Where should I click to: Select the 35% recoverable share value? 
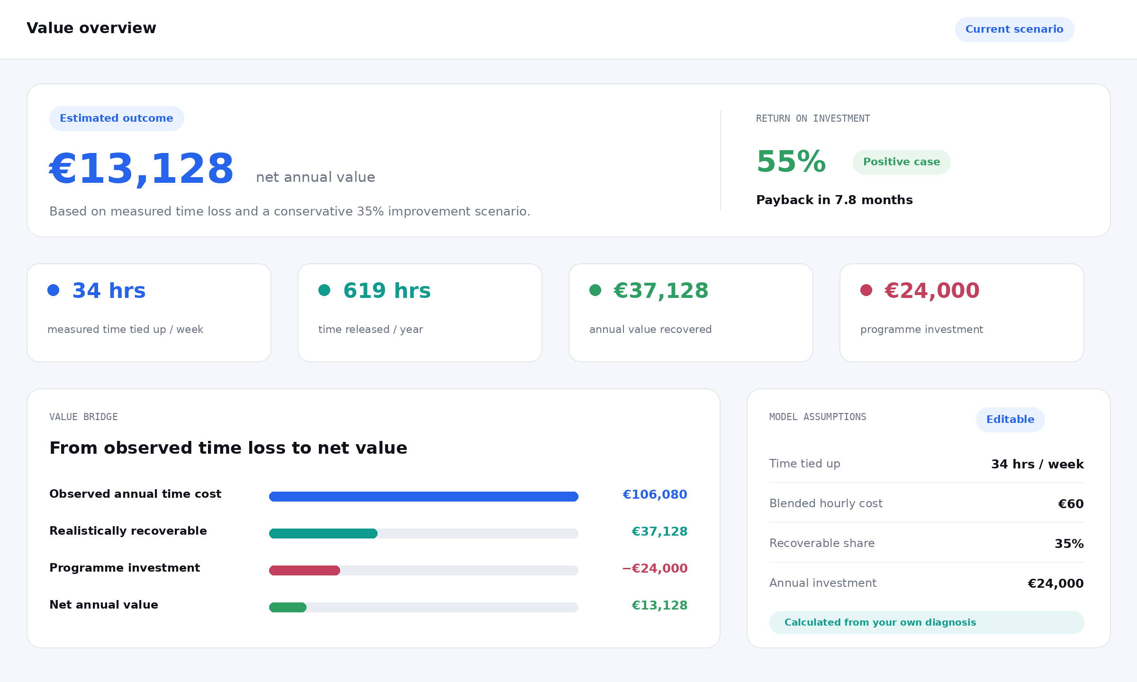(1069, 544)
